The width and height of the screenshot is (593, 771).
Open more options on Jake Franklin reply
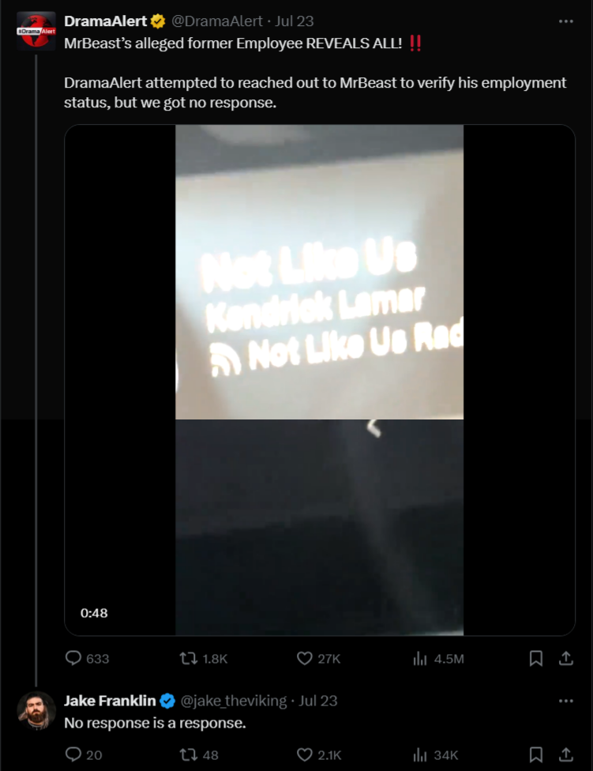pyautogui.click(x=566, y=701)
